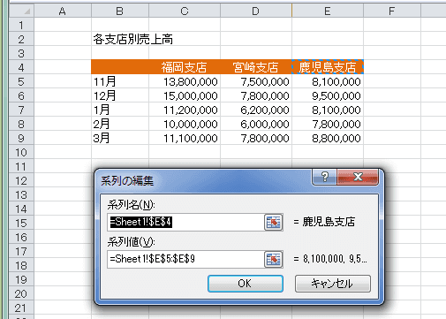This screenshot has width=446, height=319.
Task: Click in the 系列名 input field
Action: click(x=185, y=222)
